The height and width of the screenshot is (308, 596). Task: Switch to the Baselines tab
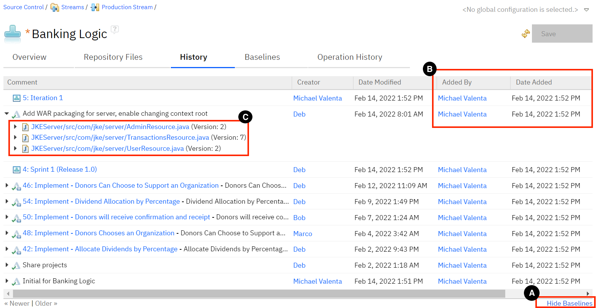coord(262,57)
